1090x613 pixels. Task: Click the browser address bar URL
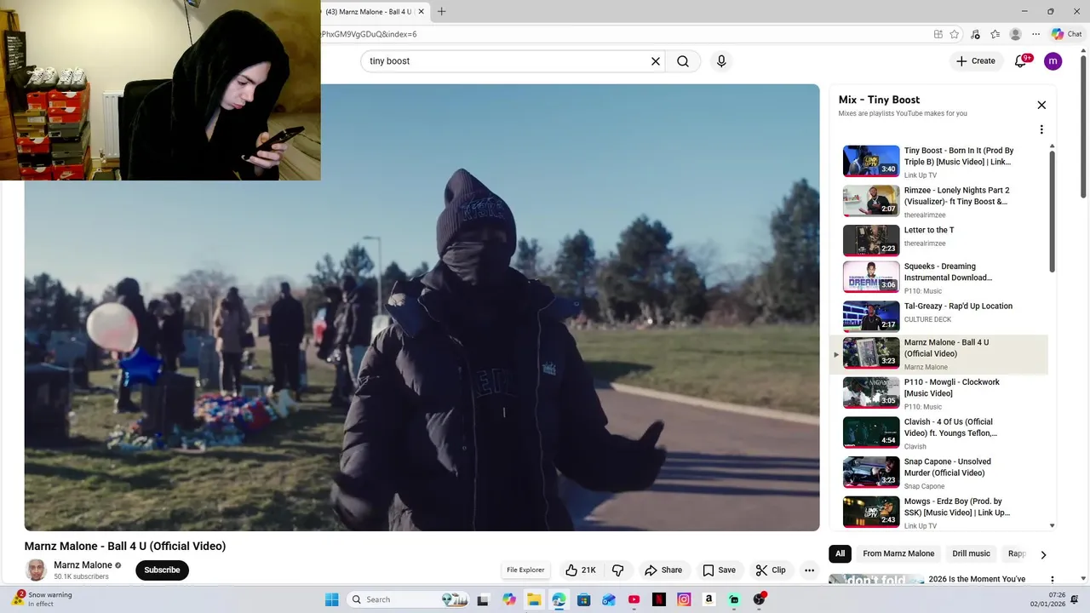pyautogui.click(x=369, y=34)
